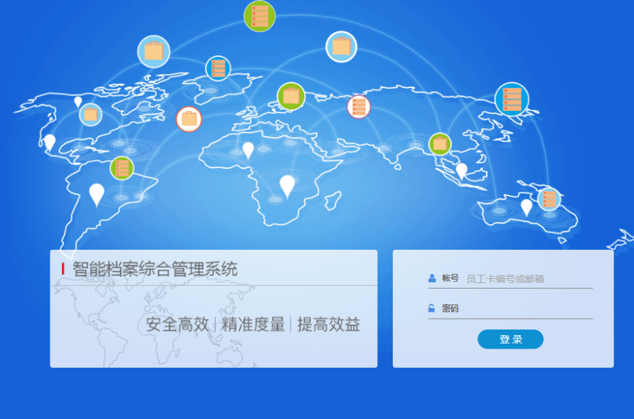Select the location pin on northern Africa

click(248, 149)
